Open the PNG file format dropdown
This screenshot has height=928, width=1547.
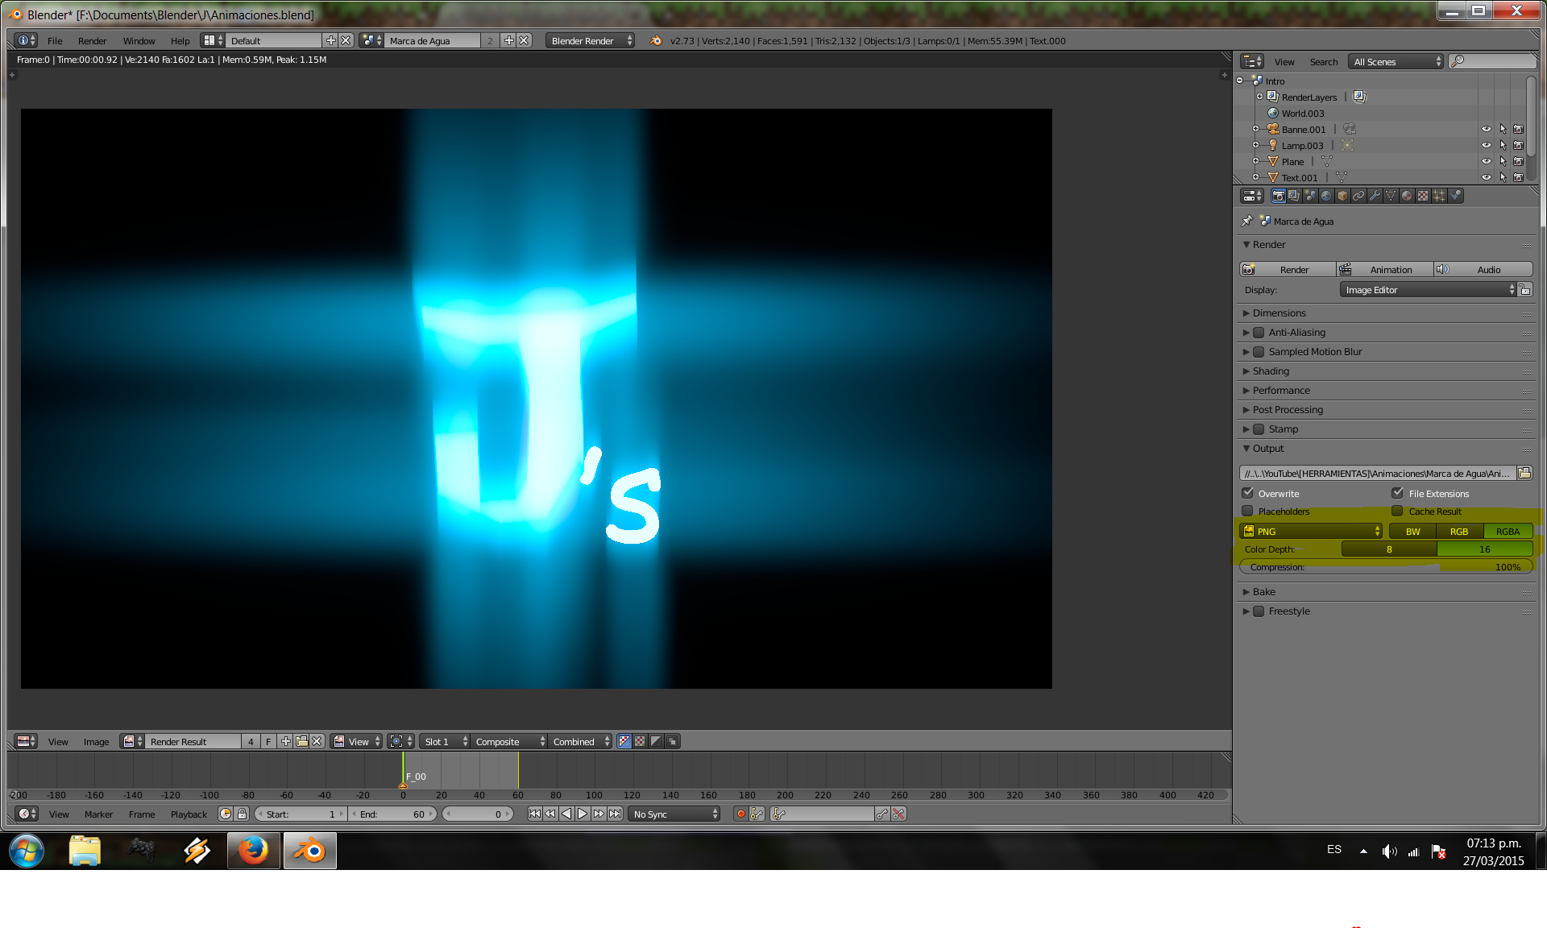[1311, 532]
